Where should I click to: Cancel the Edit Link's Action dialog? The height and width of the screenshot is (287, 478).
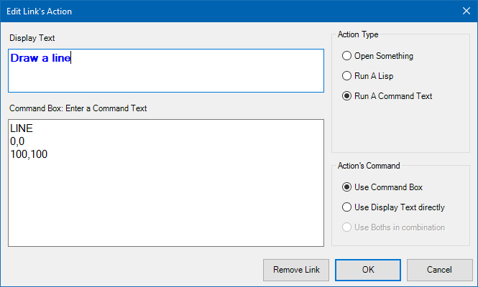[439, 270]
